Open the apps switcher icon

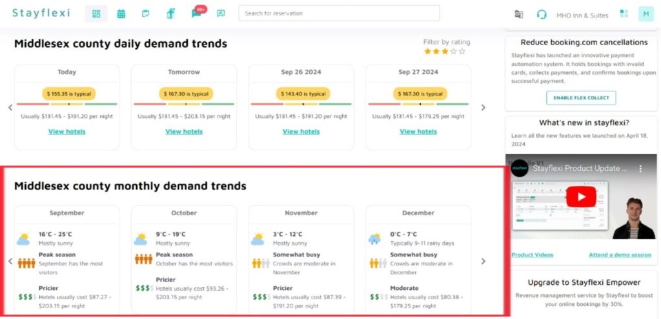point(624,14)
